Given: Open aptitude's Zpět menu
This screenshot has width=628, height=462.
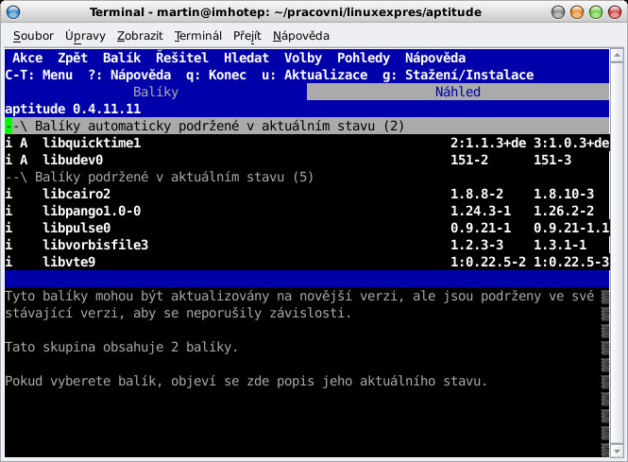Looking at the screenshot, I should [73, 58].
